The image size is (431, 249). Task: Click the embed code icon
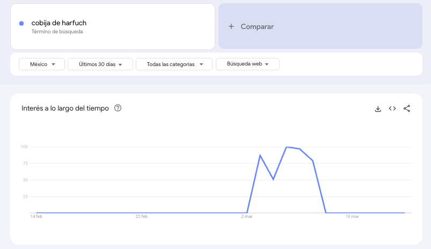pyautogui.click(x=392, y=108)
